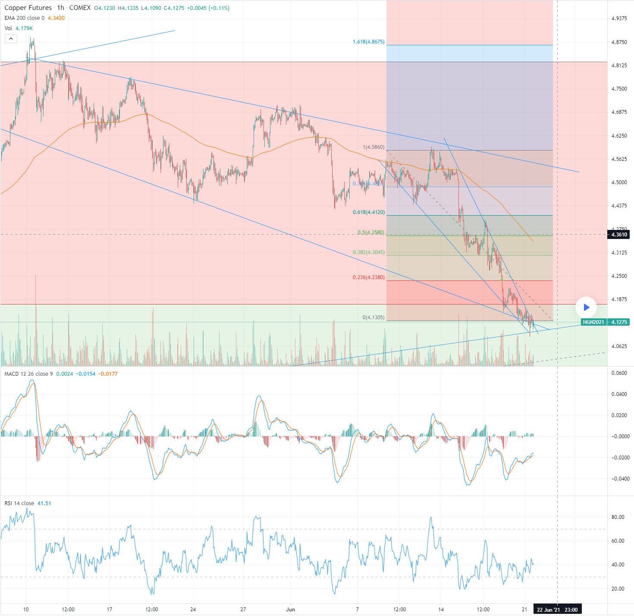The image size is (634, 616).
Task: Collapse the indicator legend using the caret icon
Action: click(x=11, y=38)
